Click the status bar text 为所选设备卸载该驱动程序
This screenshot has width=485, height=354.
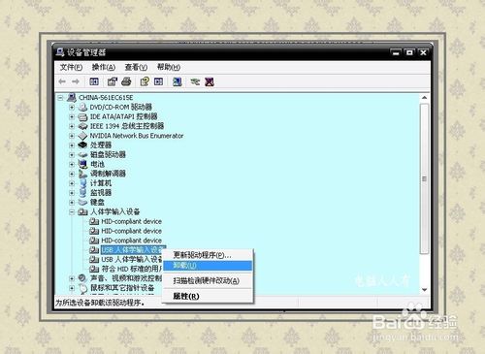(100, 303)
